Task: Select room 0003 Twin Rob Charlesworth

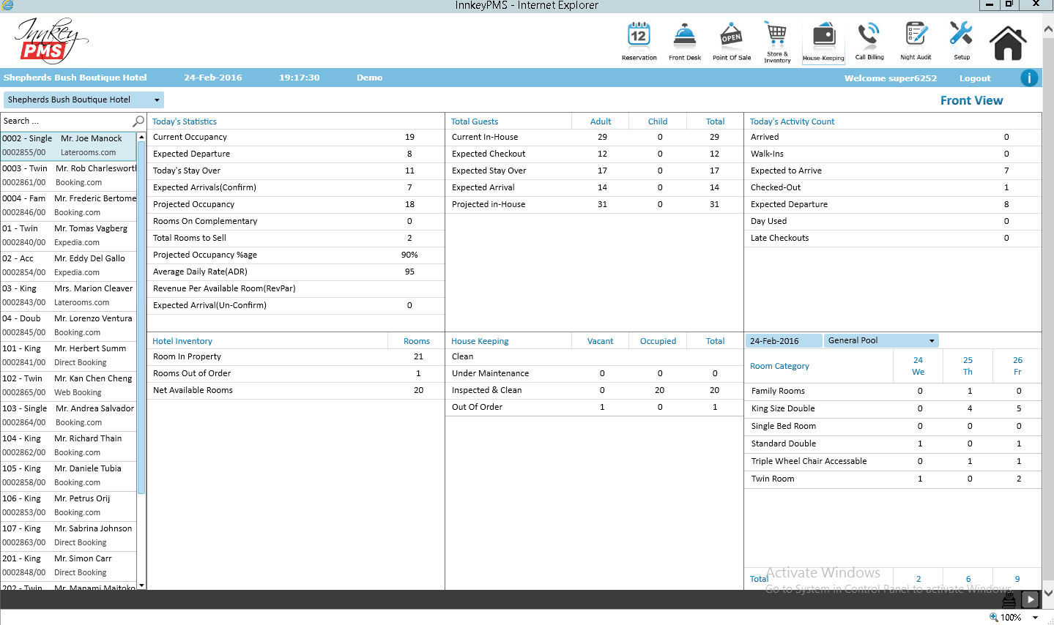Action: pos(68,176)
